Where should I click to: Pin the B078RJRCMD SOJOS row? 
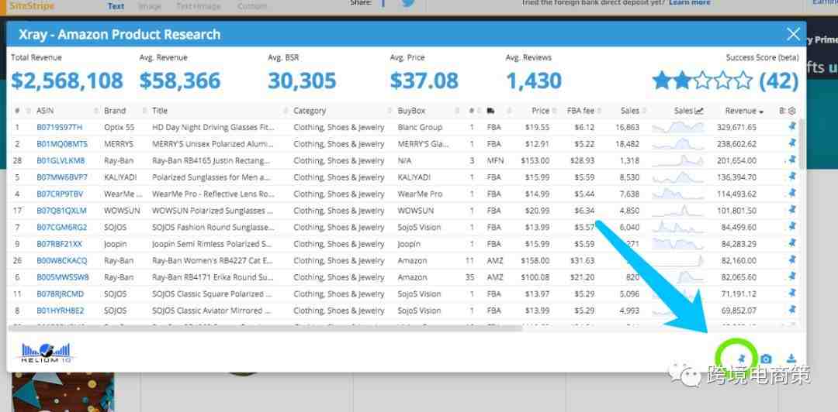click(792, 293)
